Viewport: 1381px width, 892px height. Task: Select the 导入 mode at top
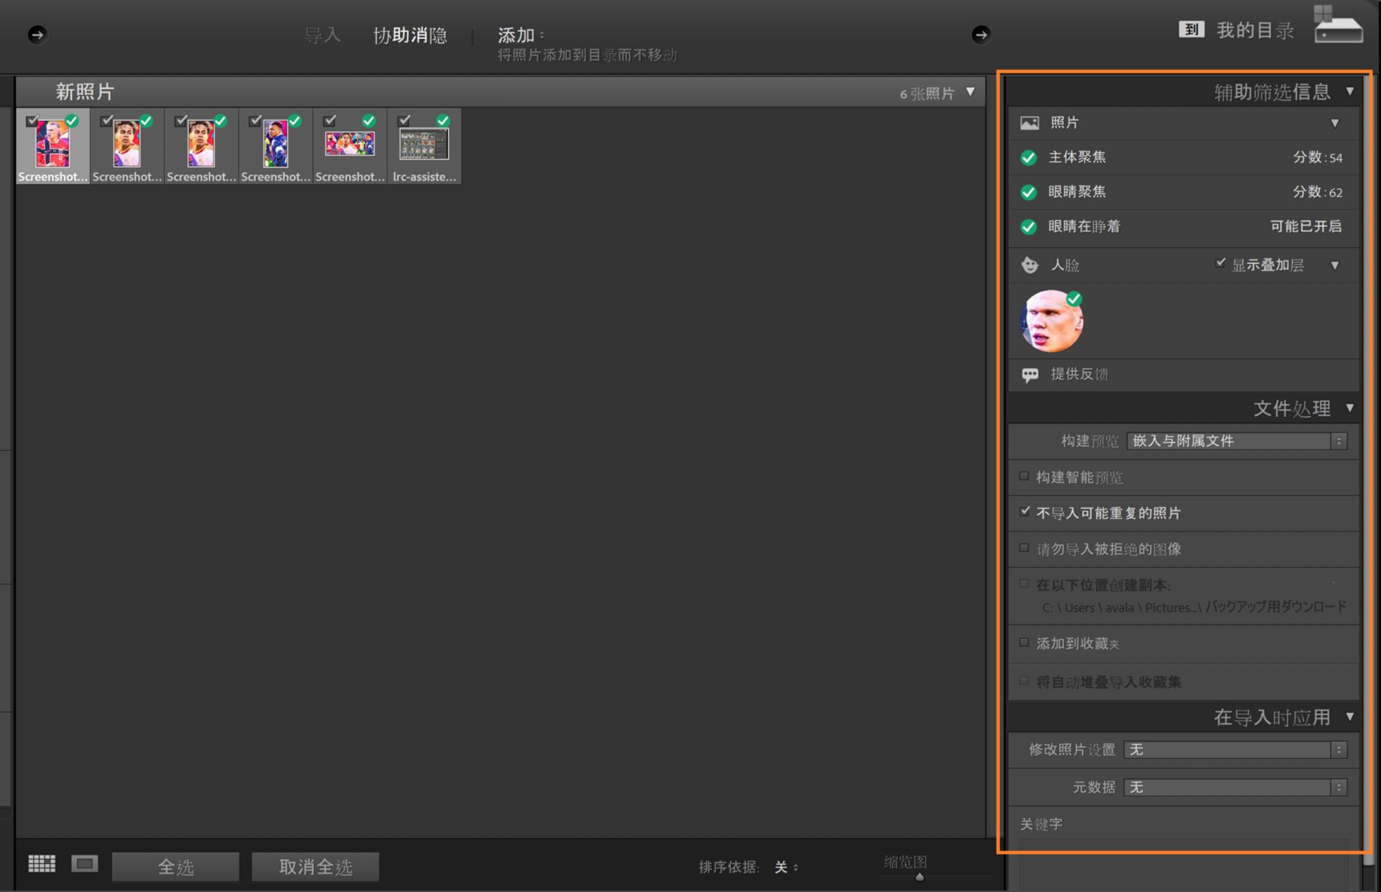point(322,35)
